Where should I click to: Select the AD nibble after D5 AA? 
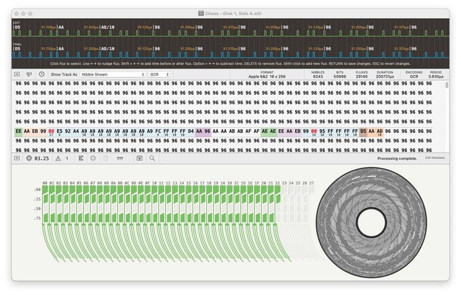point(379,131)
